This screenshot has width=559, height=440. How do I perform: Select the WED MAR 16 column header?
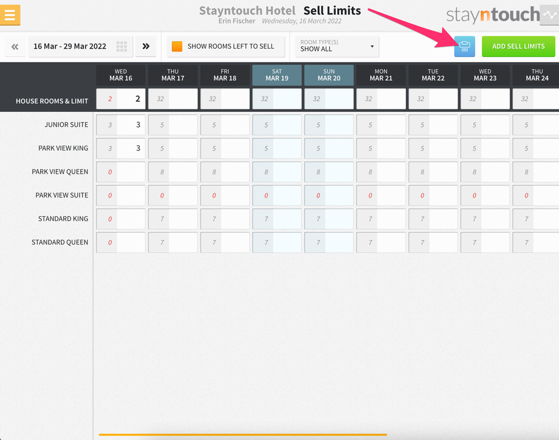(121, 75)
